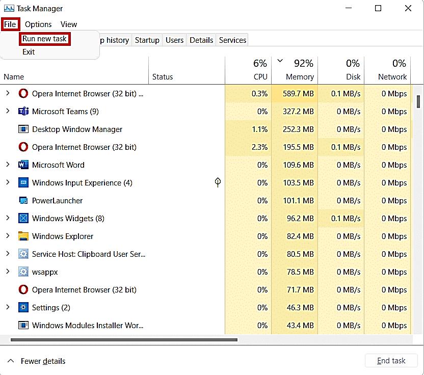This screenshot has width=424, height=375.
Task: Select the wsappx process icon
Action: coord(23,272)
